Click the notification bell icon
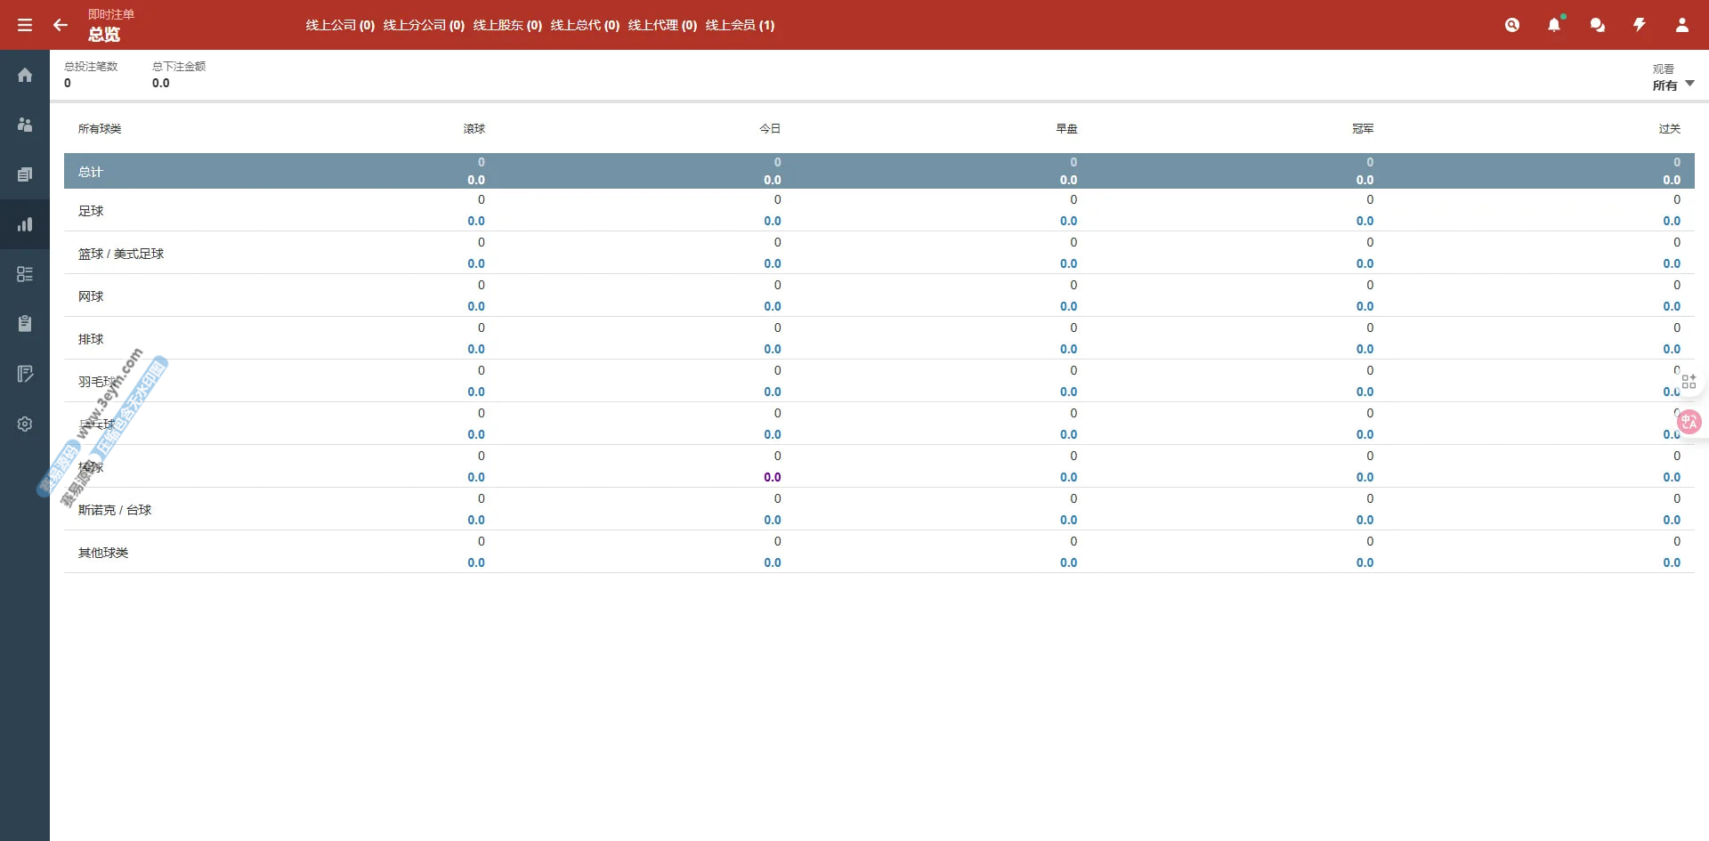The height and width of the screenshot is (841, 1709). tap(1554, 25)
